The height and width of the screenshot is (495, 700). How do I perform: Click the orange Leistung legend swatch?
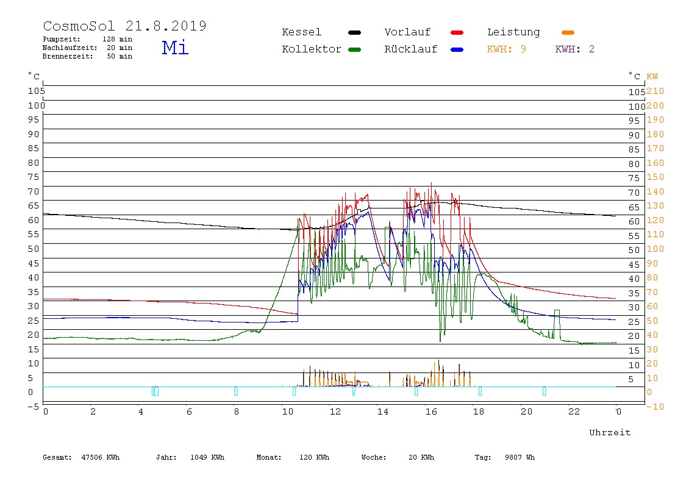click(x=568, y=32)
